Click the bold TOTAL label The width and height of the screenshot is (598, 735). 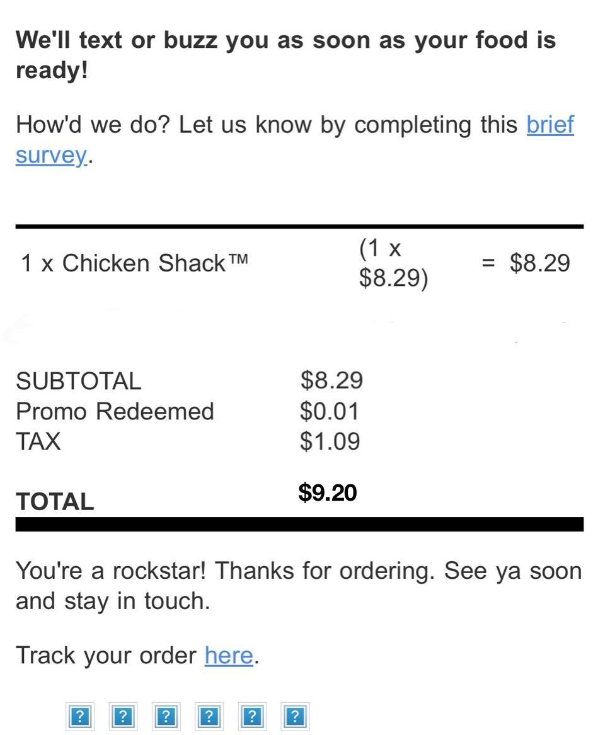(x=55, y=502)
